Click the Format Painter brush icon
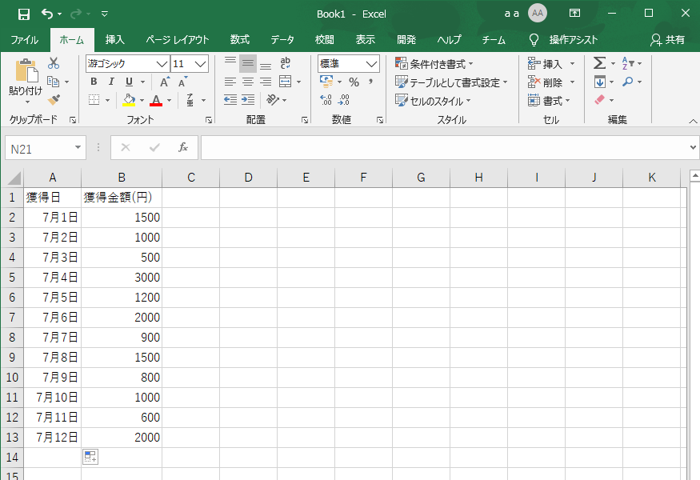 pos(54,99)
